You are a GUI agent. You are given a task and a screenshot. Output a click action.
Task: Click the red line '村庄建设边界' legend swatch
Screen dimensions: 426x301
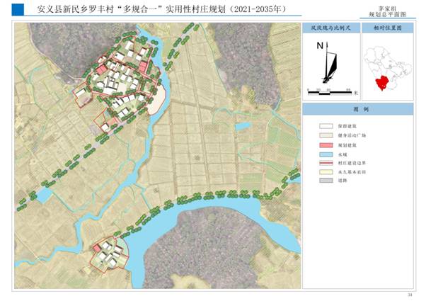click(x=326, y=163)
